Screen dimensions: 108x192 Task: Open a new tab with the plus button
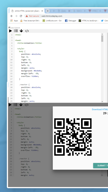tap(48, 11)
